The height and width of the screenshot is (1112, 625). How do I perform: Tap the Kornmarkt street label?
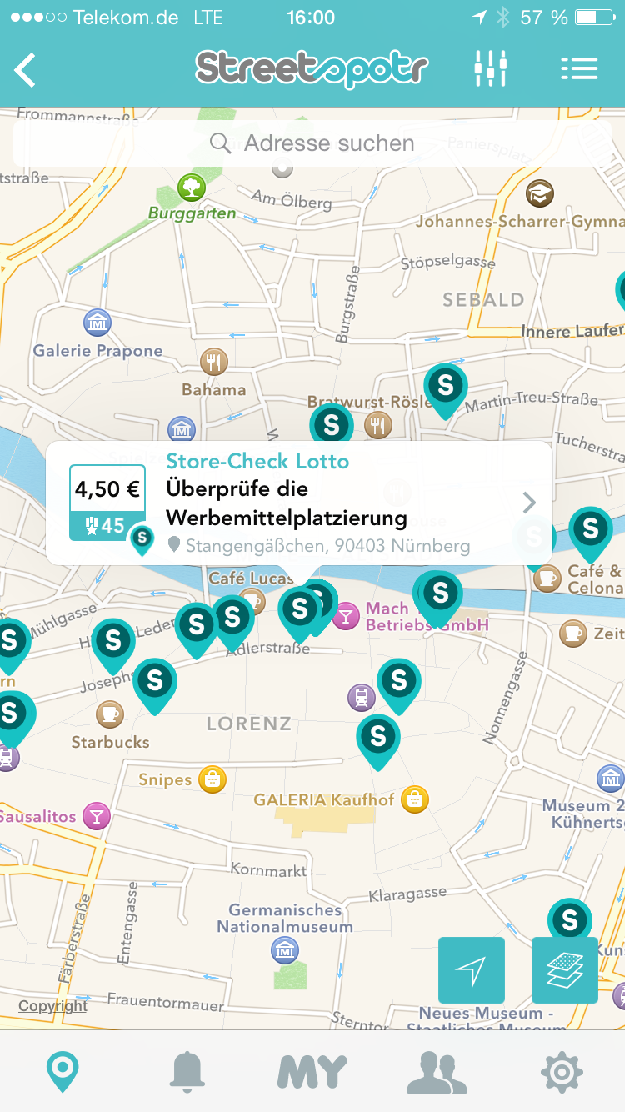pyautogui.click(x=268, y=870)
